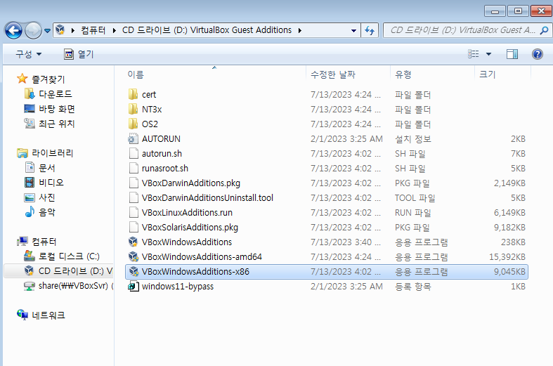
Task: Select autorun.sh file icon
Action: 134,153
